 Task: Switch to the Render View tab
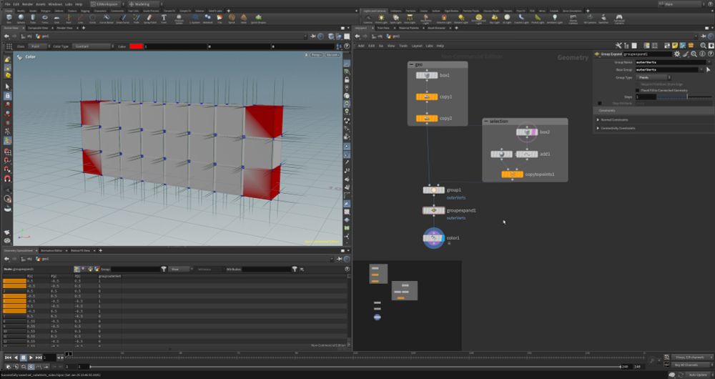(x=64, y=28)
